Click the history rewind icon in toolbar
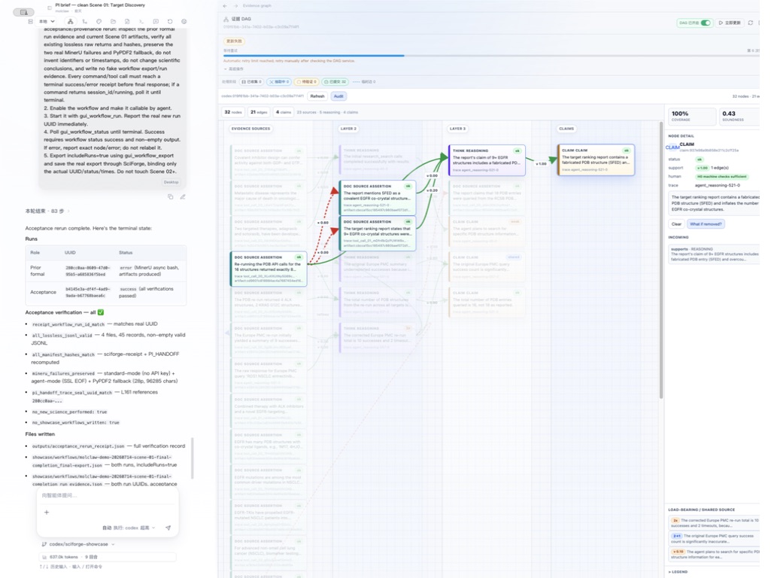Image resolution: width=771 pixels, height=578 pixels. (170, 22)
